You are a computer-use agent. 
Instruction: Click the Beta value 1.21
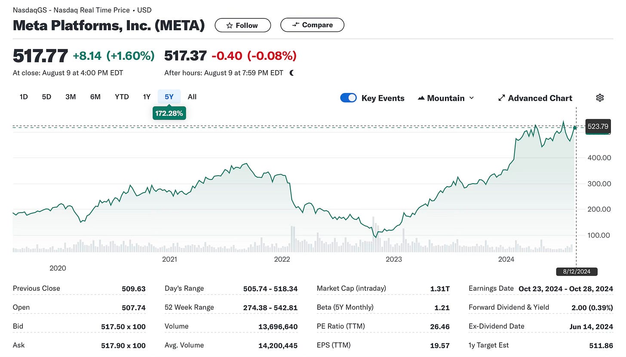click(442, 308)
